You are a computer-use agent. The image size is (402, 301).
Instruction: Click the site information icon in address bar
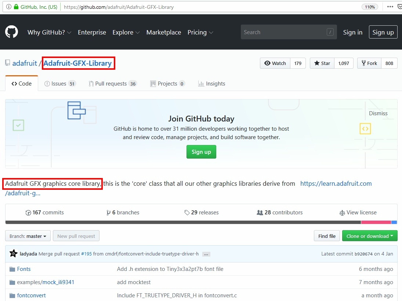click(9, 7)
